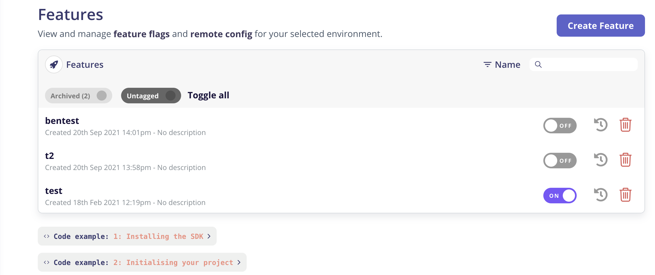Image resolution: width=655 pixels, height=275 pixels.
Task: Click the search magnifier icon
Action: pyautogui.click(x=539, y=65)
